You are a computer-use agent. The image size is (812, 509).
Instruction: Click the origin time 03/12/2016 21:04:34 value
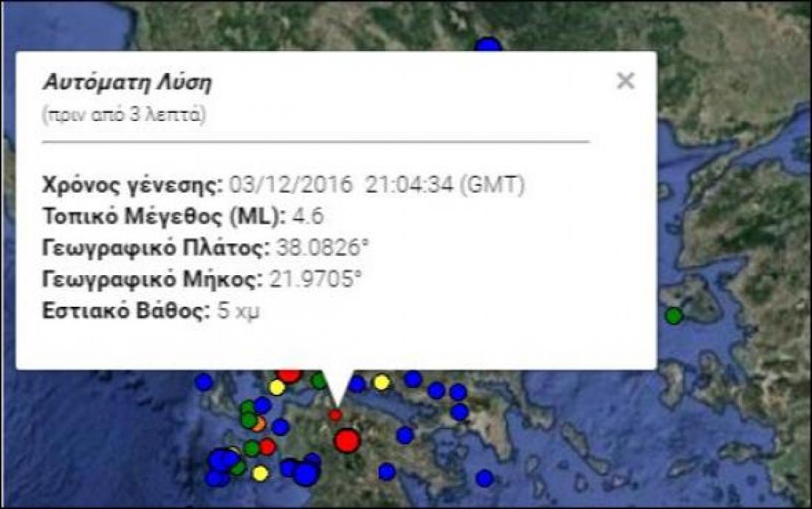pos(376,185)
